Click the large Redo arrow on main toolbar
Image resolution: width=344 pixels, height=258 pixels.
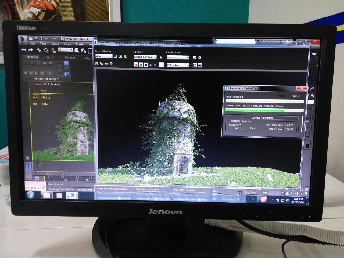[31, 50]
